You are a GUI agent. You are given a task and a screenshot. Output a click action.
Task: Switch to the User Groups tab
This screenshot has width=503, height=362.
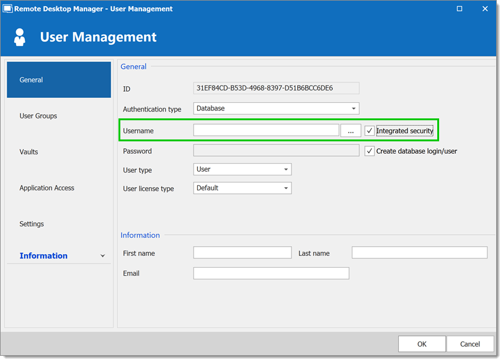[38, 116]
